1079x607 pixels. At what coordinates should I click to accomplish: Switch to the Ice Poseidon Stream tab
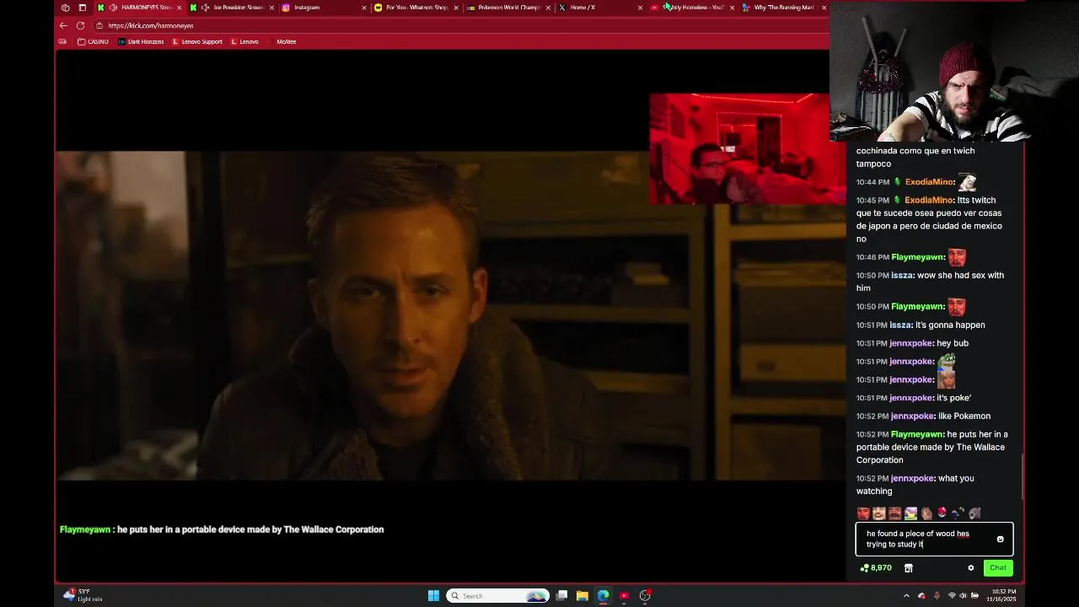232,8
